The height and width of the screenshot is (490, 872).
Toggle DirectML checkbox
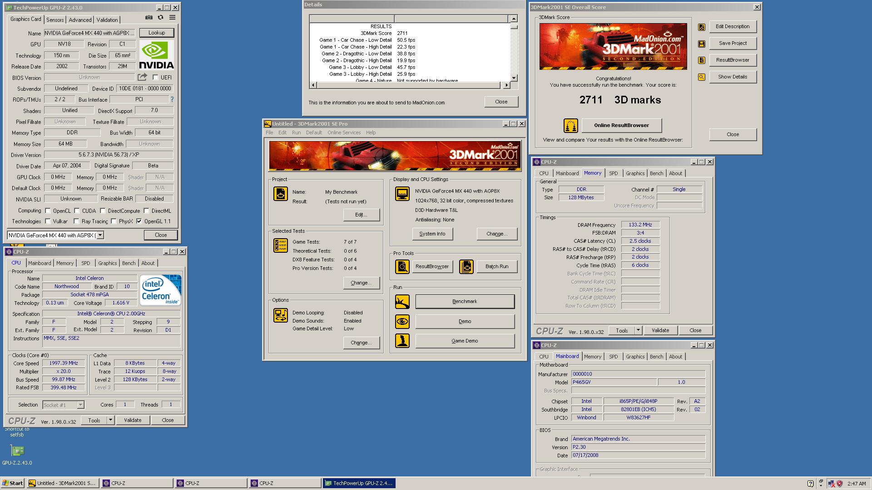point(146,211)
